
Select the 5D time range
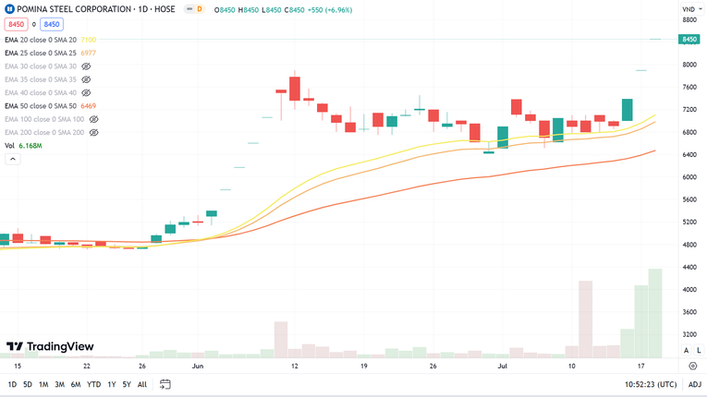click(28, 384)
